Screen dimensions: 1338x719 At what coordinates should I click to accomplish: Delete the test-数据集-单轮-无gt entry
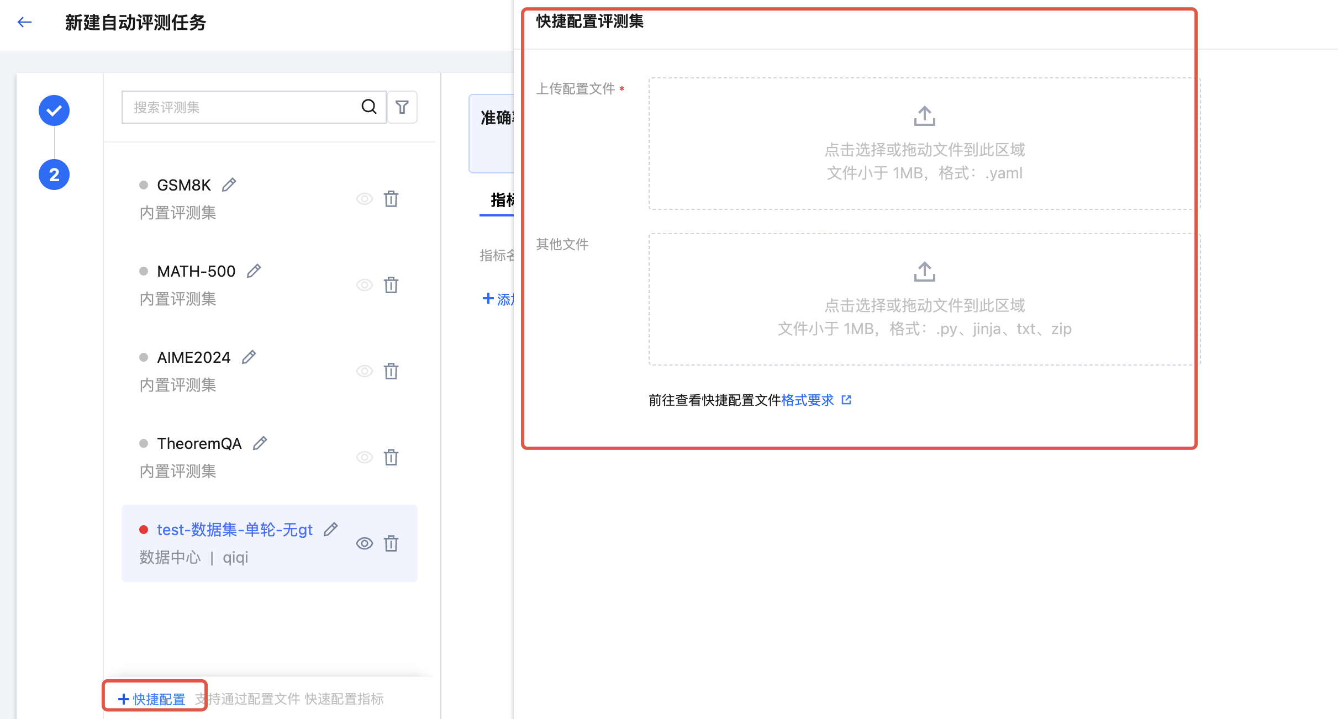(391, 543)
